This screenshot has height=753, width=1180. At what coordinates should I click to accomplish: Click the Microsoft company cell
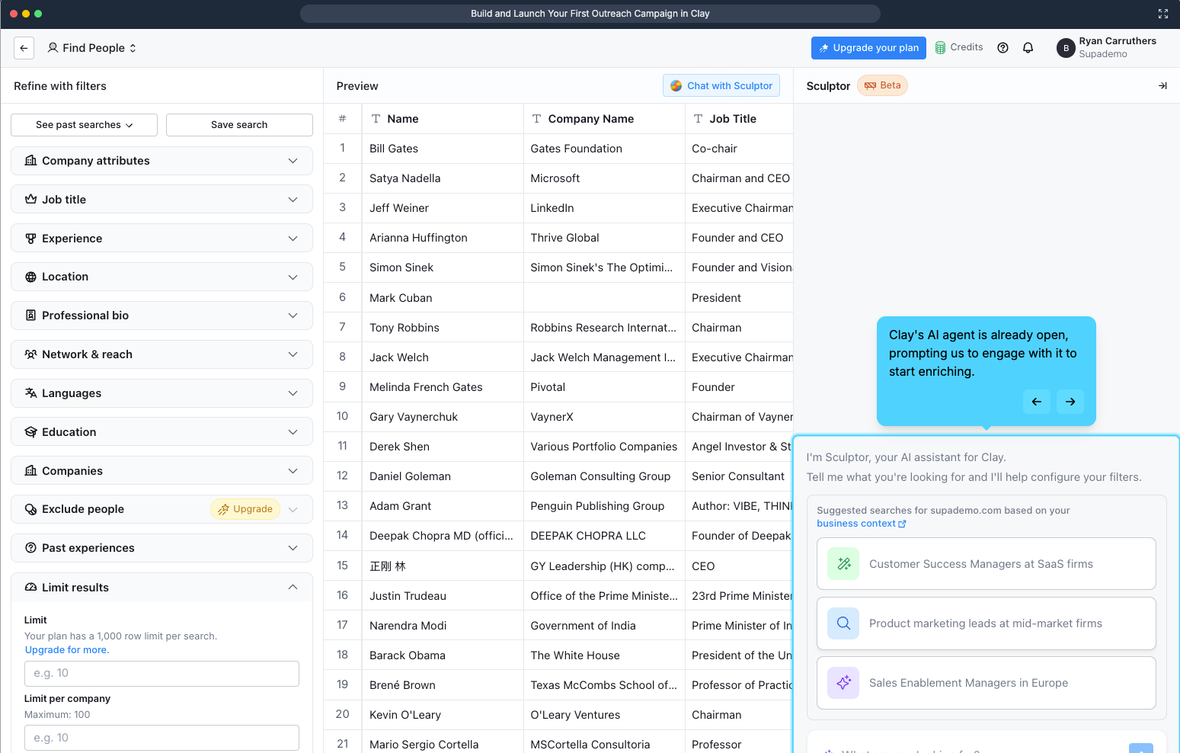pos(604,178)
